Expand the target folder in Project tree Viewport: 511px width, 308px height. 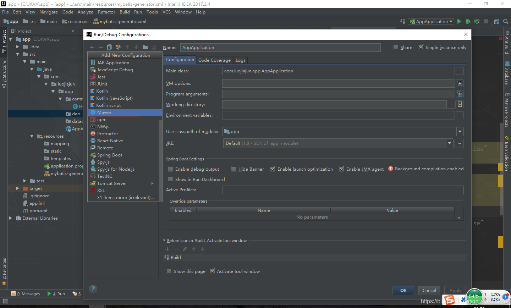18,188
